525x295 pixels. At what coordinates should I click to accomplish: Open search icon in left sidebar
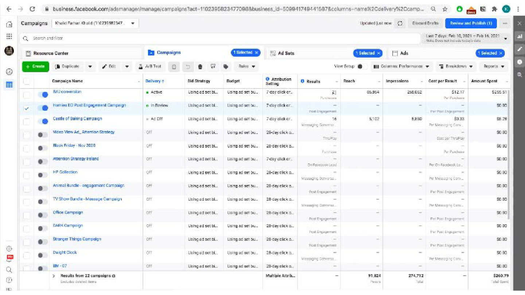pyautogui.click(x=9, y=270)
